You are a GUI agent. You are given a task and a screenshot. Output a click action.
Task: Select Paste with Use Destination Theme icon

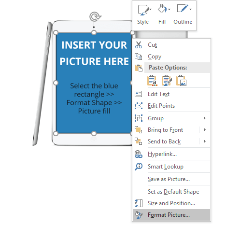pyautogui.click(x=152, y=80)
